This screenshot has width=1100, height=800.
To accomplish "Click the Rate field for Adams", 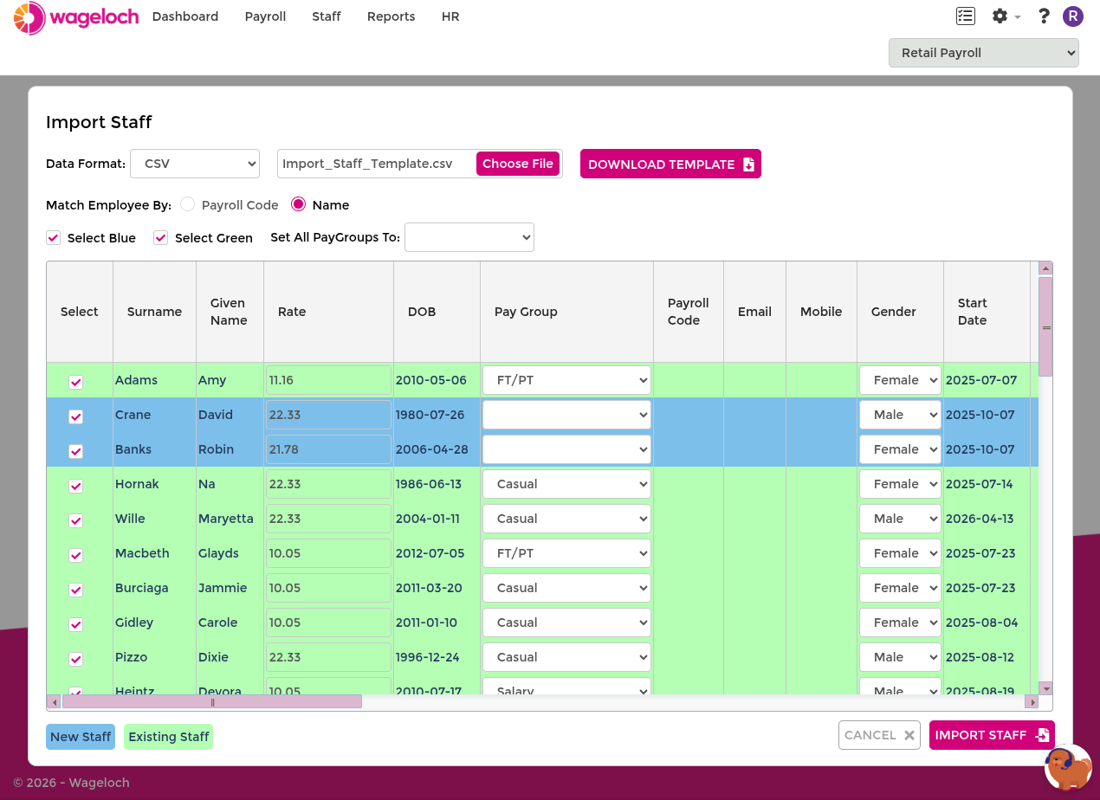I will click(x=328, y=380).
